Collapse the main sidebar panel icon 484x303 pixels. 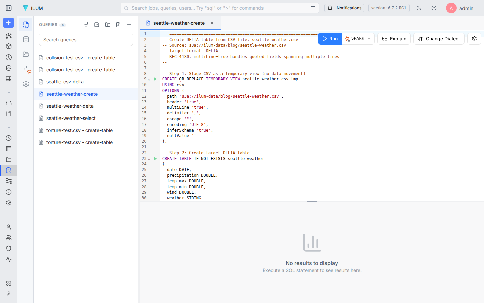(9, 8)
